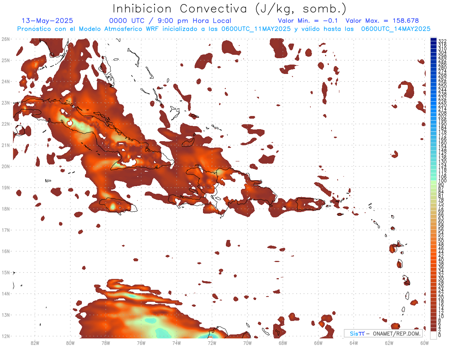This screenshot has width=451, height=348.
Task: Click the '72W' longitude label
Action: pos(212,343)
